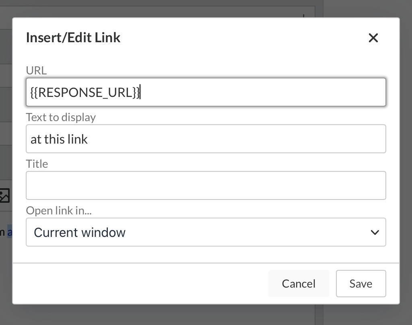Image resolution: width=412 pixels, height=325 pixels.
Task: Click the 'Text to display' label
Action: point(61,117)
